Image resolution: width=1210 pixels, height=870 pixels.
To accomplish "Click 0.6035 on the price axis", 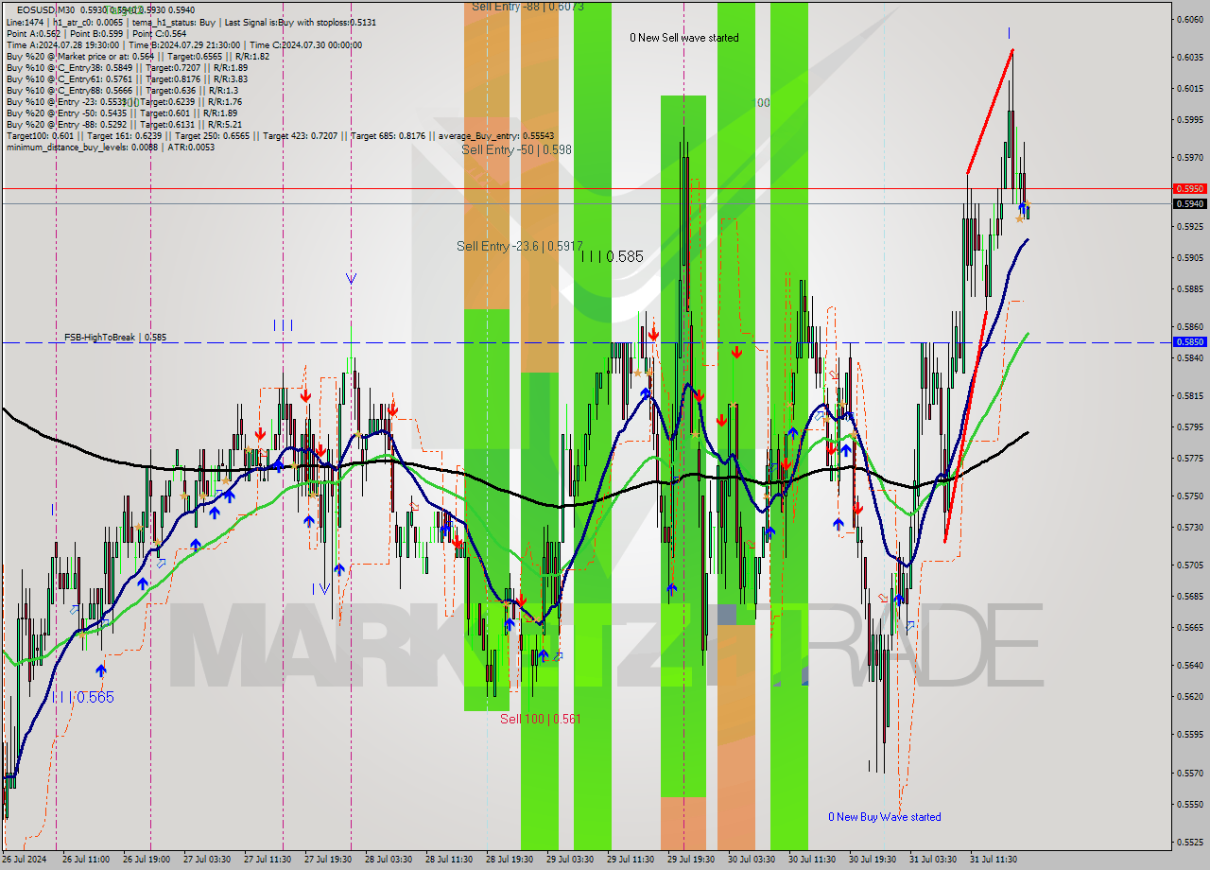I will click(x=1189, y=57).
